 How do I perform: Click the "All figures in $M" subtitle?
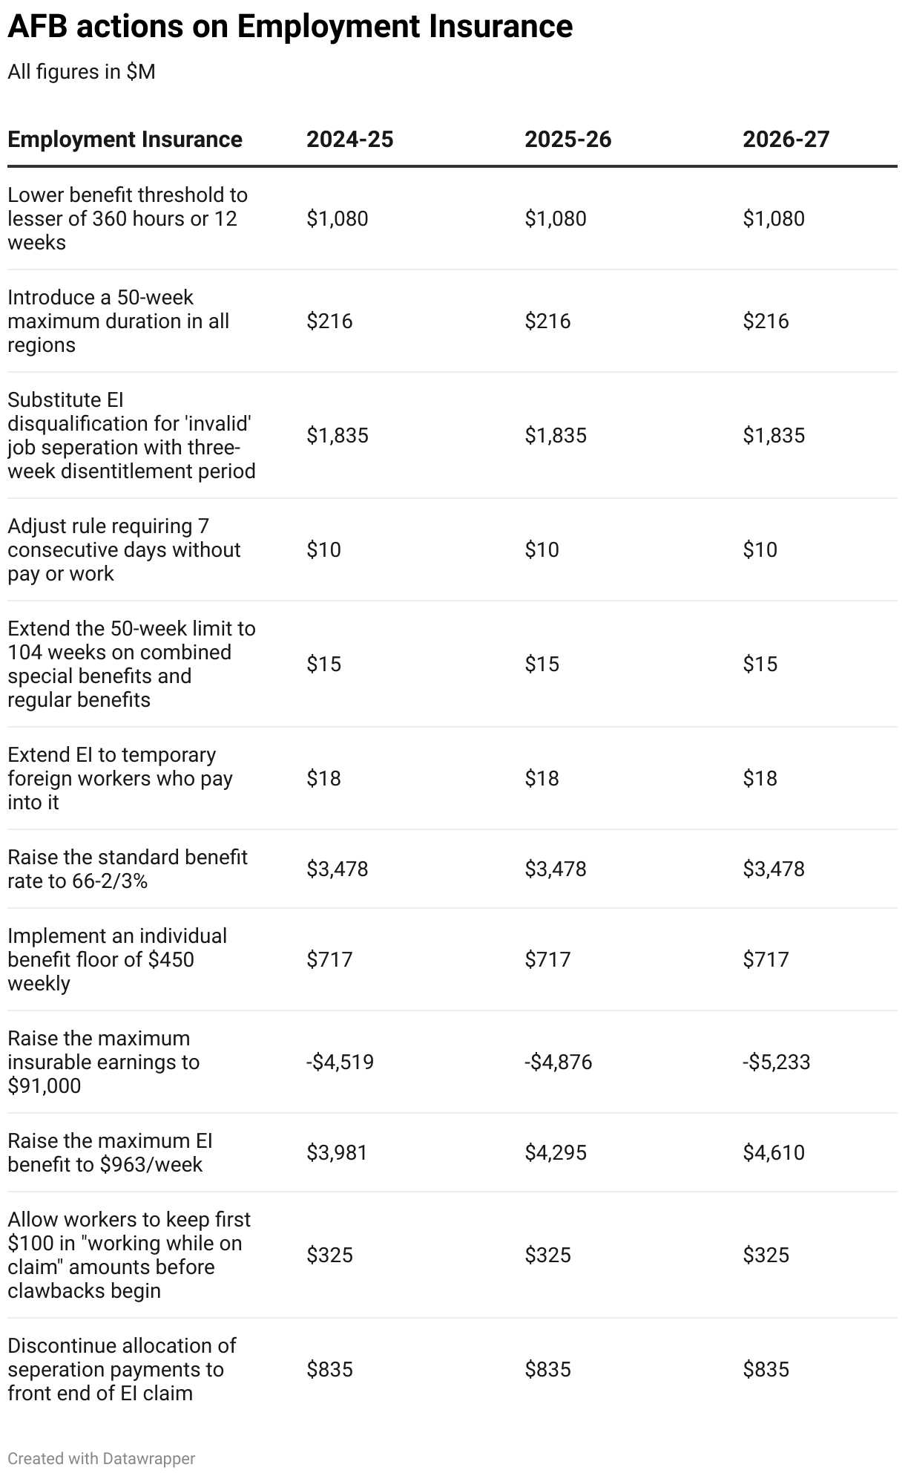[82, 72]
